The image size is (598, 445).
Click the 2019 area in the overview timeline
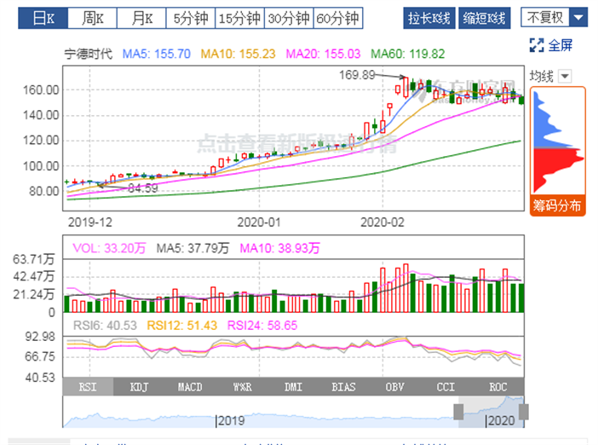[231, 420]
